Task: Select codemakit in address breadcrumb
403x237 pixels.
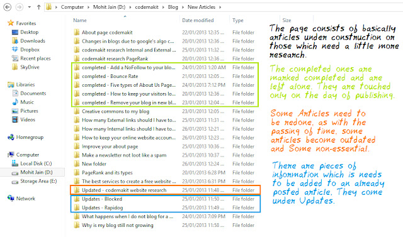Action: tap(147, 7)
